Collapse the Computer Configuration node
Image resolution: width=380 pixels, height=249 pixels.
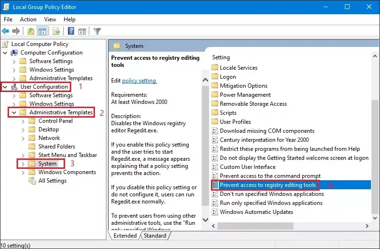point(5,53)
